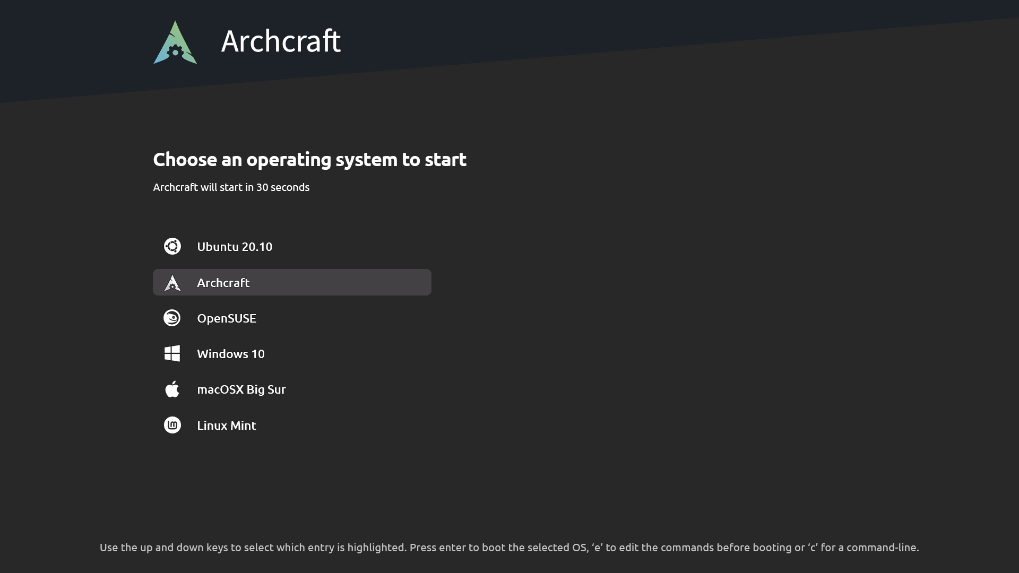
Task: Click the Linux Mint logo icon
Action: [172, 425]
